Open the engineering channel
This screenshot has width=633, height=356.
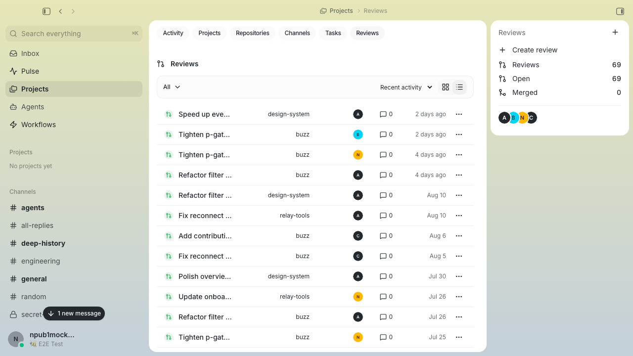click(74, 261)
